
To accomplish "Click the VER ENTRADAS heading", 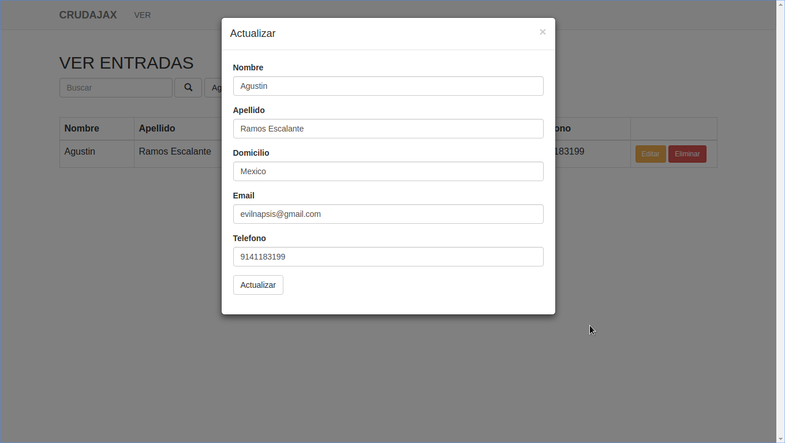I will (x=126, y=63).
